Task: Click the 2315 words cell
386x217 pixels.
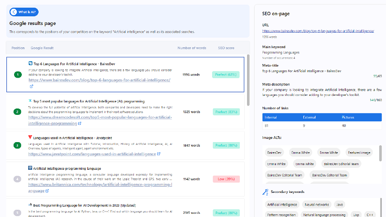Action: pyautogui.click(x=192, y=213)
